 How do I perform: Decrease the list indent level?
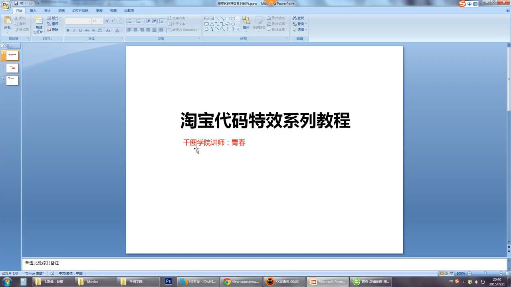click(148, 21)
